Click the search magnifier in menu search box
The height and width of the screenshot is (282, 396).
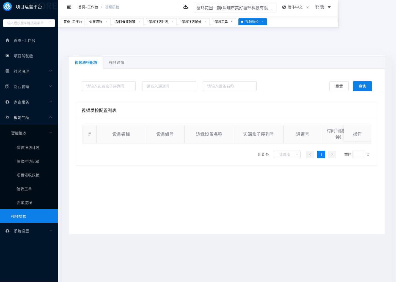[x=50, y=23]
